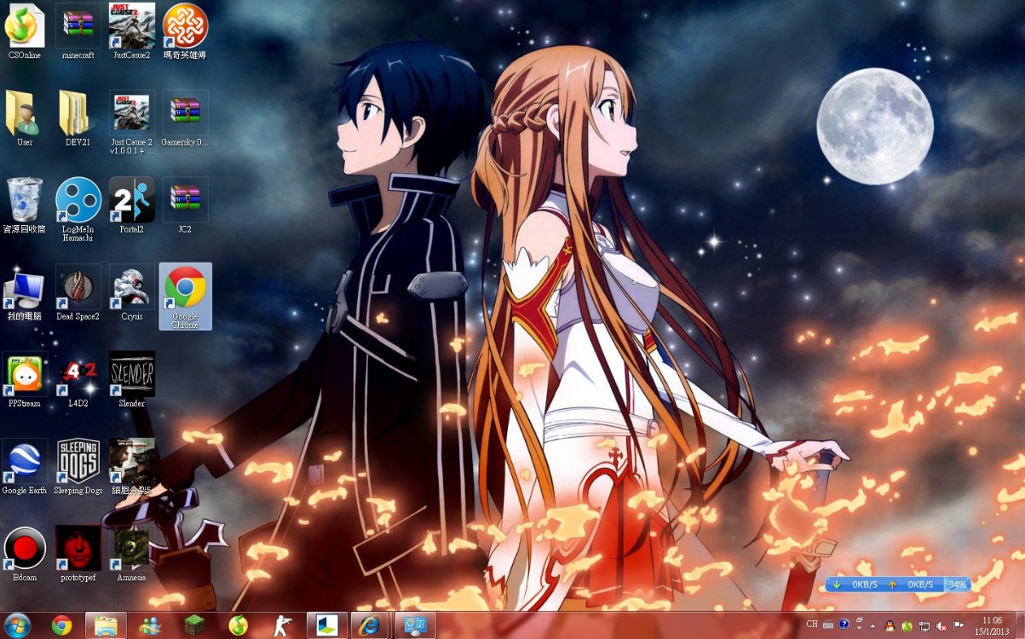Screen dimensions: 1025x639
Task: Select the DEV21 folder icon
Action: pyautogui.click(x=78, y=118)
